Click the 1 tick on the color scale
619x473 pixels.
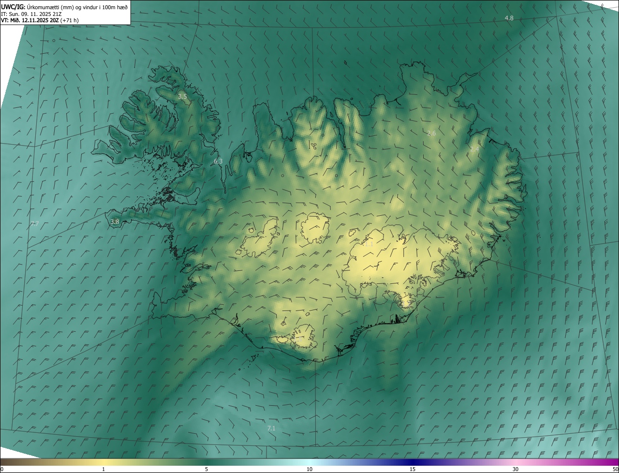(x=103, y=469)
